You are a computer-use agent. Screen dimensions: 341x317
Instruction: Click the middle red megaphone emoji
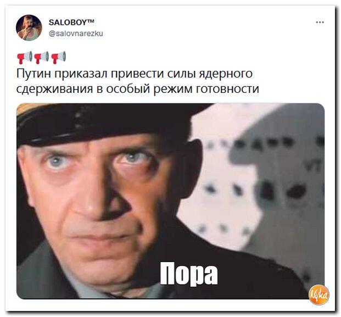pyautogui.click(x=42, y=58)
